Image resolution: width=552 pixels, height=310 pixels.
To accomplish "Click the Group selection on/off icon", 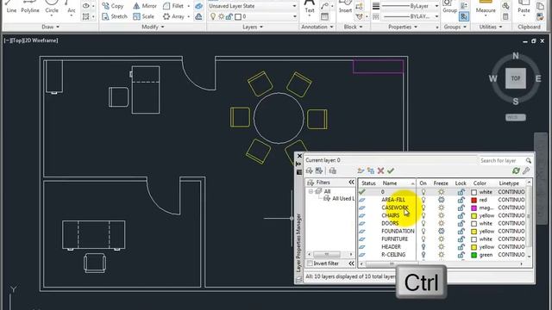I will [464, 16].
